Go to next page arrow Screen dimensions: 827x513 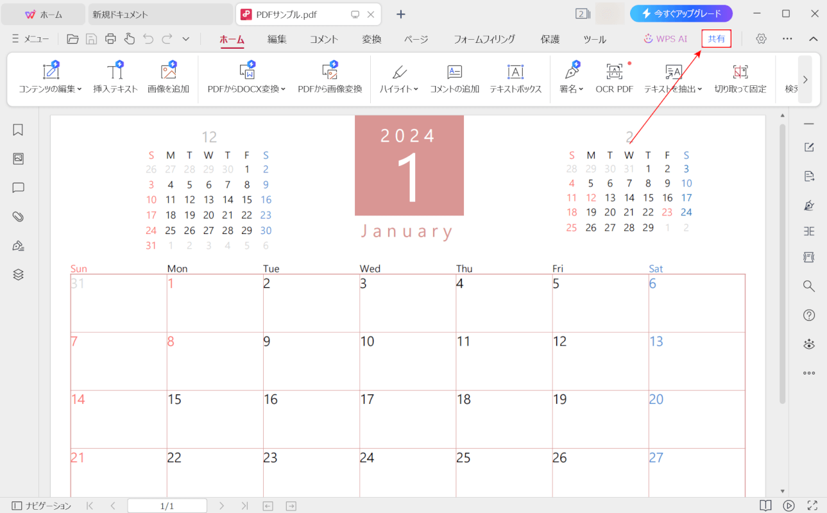tap(221, 506)
